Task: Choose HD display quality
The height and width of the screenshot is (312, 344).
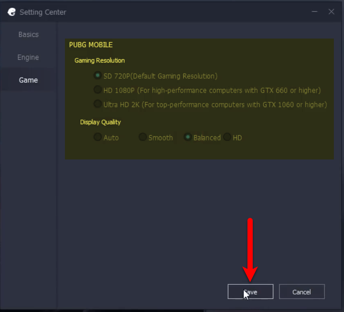Action: (227, 137)
